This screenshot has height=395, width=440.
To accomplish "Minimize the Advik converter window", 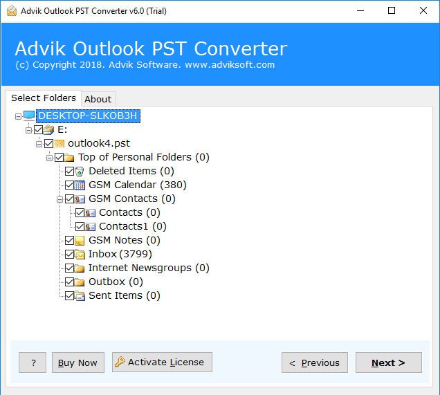I will [x=360, y=11].
